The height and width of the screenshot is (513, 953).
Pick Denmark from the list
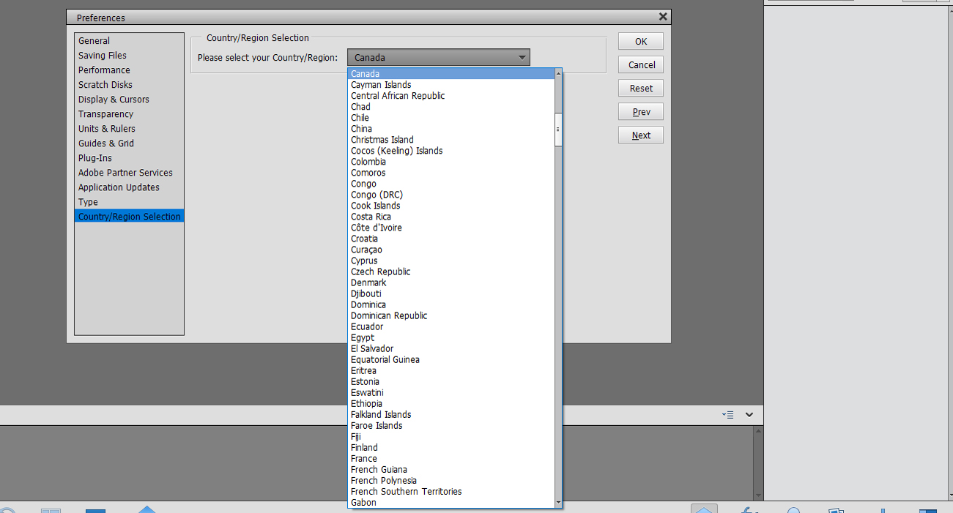point(451,282)
